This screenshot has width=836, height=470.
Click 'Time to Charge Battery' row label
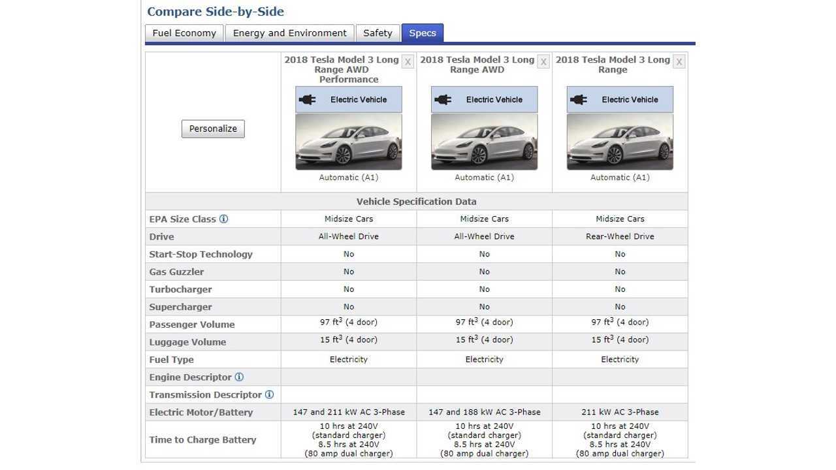coord(202,440)
